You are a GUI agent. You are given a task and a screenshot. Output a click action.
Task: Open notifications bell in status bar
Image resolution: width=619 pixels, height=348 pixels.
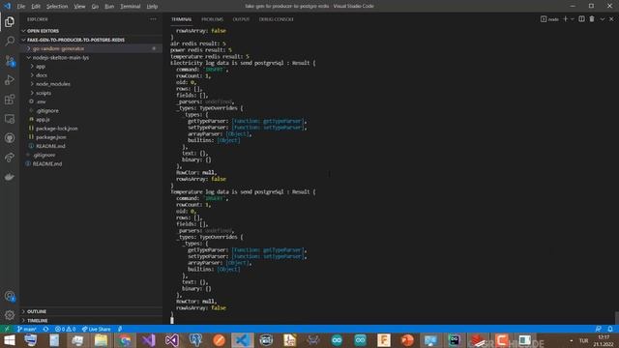[x=610, y=329]
